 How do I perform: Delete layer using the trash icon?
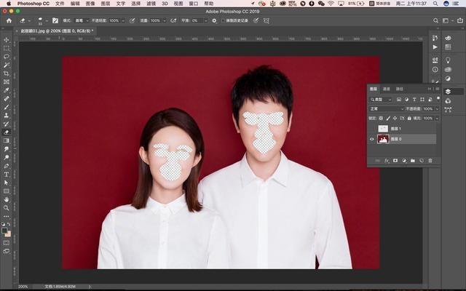point(430,161)
